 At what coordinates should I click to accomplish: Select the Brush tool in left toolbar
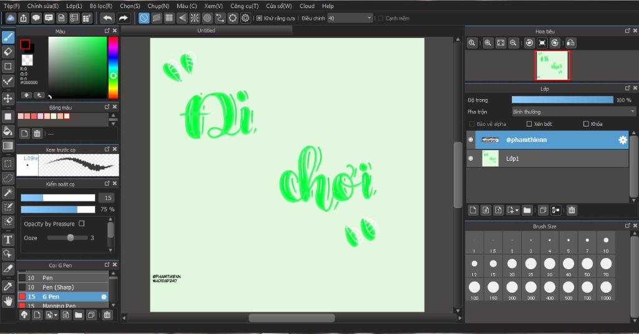[8, 37]
